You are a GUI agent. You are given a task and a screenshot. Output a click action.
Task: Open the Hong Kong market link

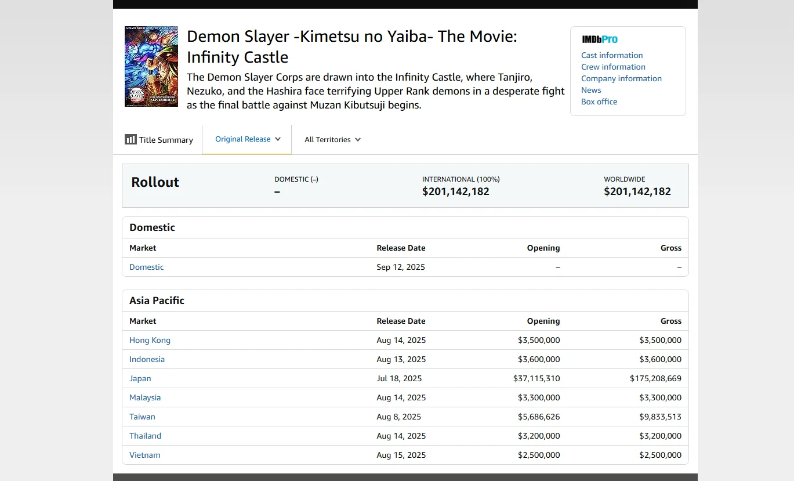tap(150, 340)
